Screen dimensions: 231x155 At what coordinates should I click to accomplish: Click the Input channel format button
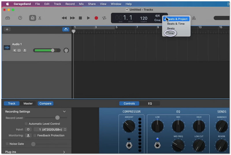[28, 129]
